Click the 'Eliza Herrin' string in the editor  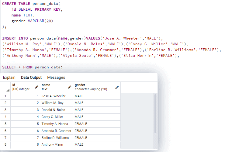point(137,56)
